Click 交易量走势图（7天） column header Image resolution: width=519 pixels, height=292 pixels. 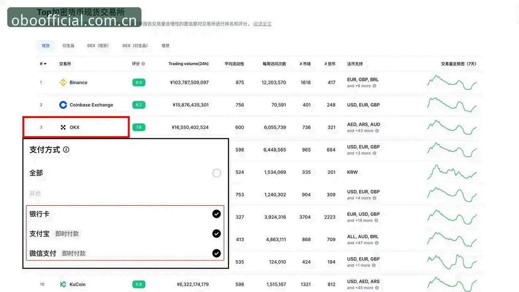[459, 64]
